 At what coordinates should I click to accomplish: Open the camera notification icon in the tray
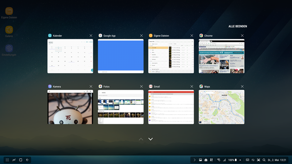[206, 160]
